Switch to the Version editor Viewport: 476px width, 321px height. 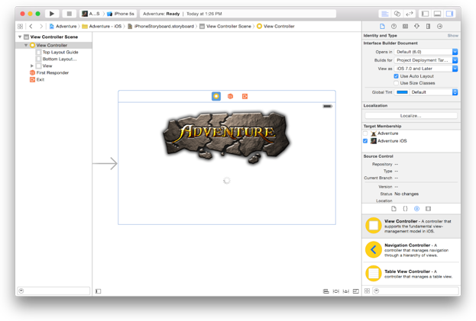tap(410, 14)
